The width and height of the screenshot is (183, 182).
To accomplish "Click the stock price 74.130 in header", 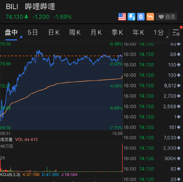I will pyautogui.click(x=14, y=17).
